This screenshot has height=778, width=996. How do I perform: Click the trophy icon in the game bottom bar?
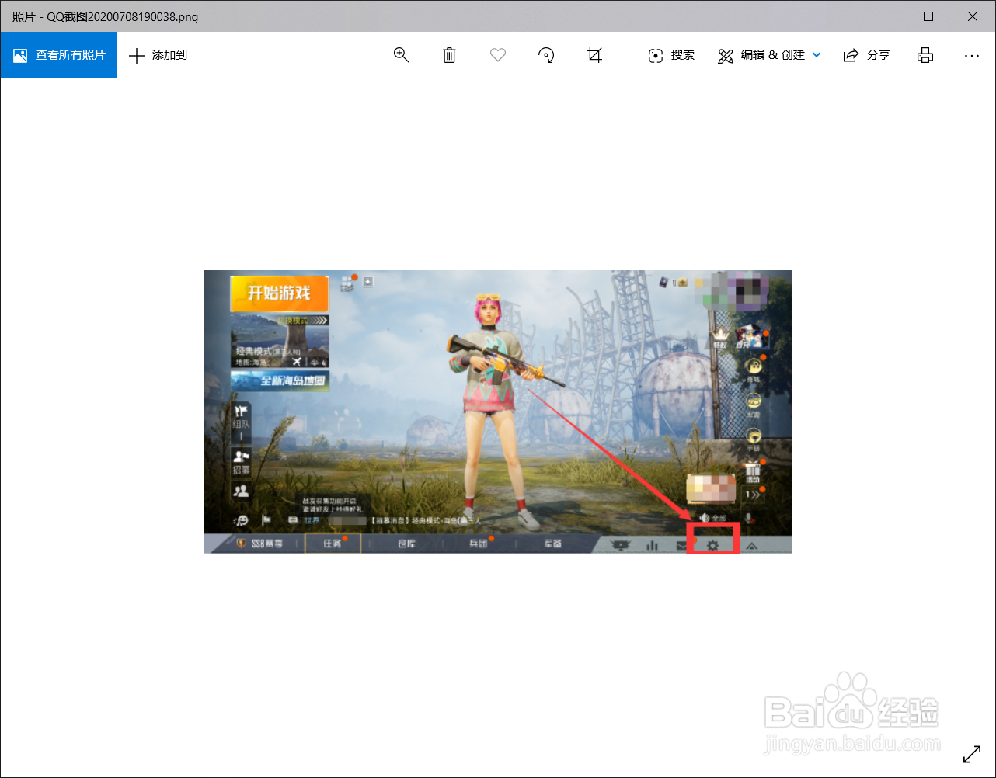pyautogui.click(x=621, y=545)
